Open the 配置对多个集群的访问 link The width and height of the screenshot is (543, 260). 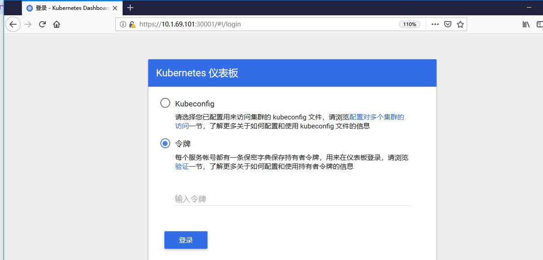click(x=377, y=117)
